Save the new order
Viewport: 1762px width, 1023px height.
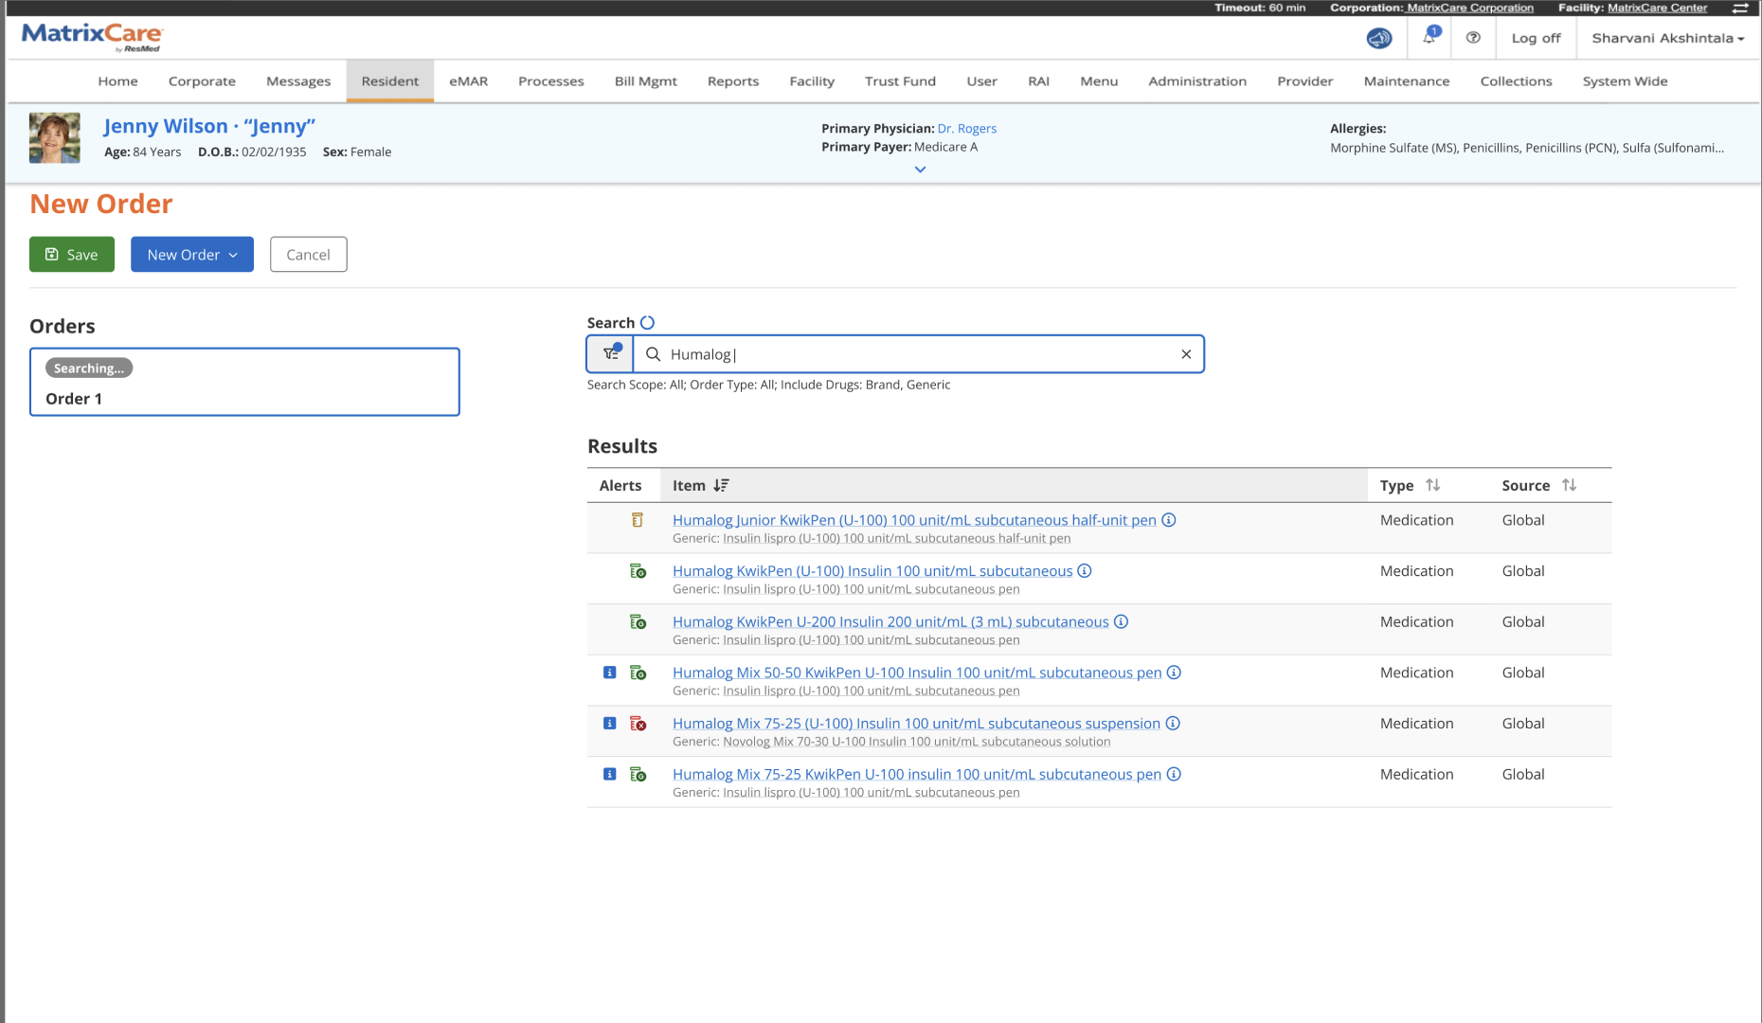click(72, 255)
